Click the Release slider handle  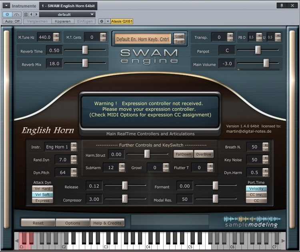pyautogui.click(x=125, y=185)
